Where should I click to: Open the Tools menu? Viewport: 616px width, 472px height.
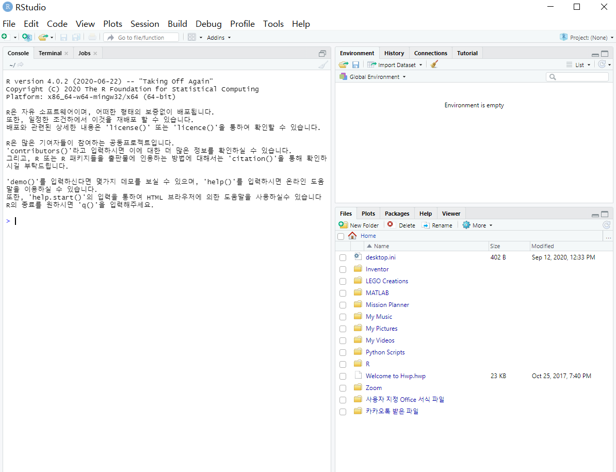(273, 24)
